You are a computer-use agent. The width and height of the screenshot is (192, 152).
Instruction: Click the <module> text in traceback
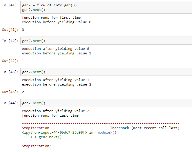click(x=104, y=132)
